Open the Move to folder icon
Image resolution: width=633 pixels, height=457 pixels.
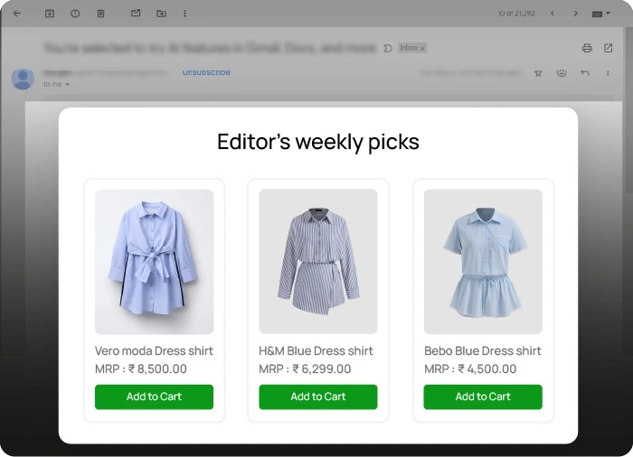[x=161, y=14]
